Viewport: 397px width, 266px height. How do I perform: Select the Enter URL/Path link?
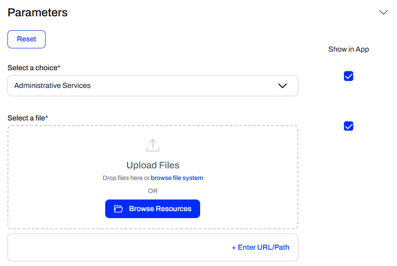[260, 247]
